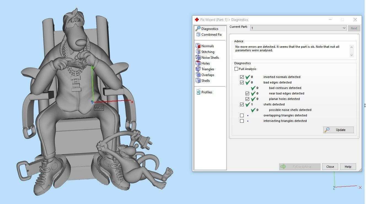Screen dimensions: 366x204
Task: Go to the Normals page
Action: click(x=208, y=46)
